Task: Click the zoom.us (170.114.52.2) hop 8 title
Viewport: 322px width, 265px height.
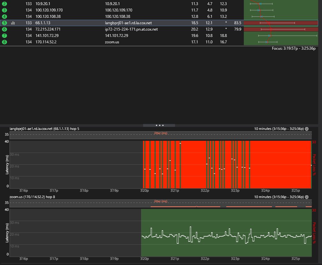Action: (x=32, y=197)
